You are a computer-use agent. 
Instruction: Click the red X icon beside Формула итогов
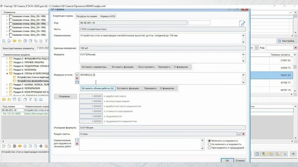[77, 78]
